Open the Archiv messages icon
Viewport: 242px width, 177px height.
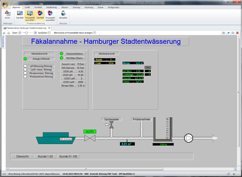coord(7,15)
